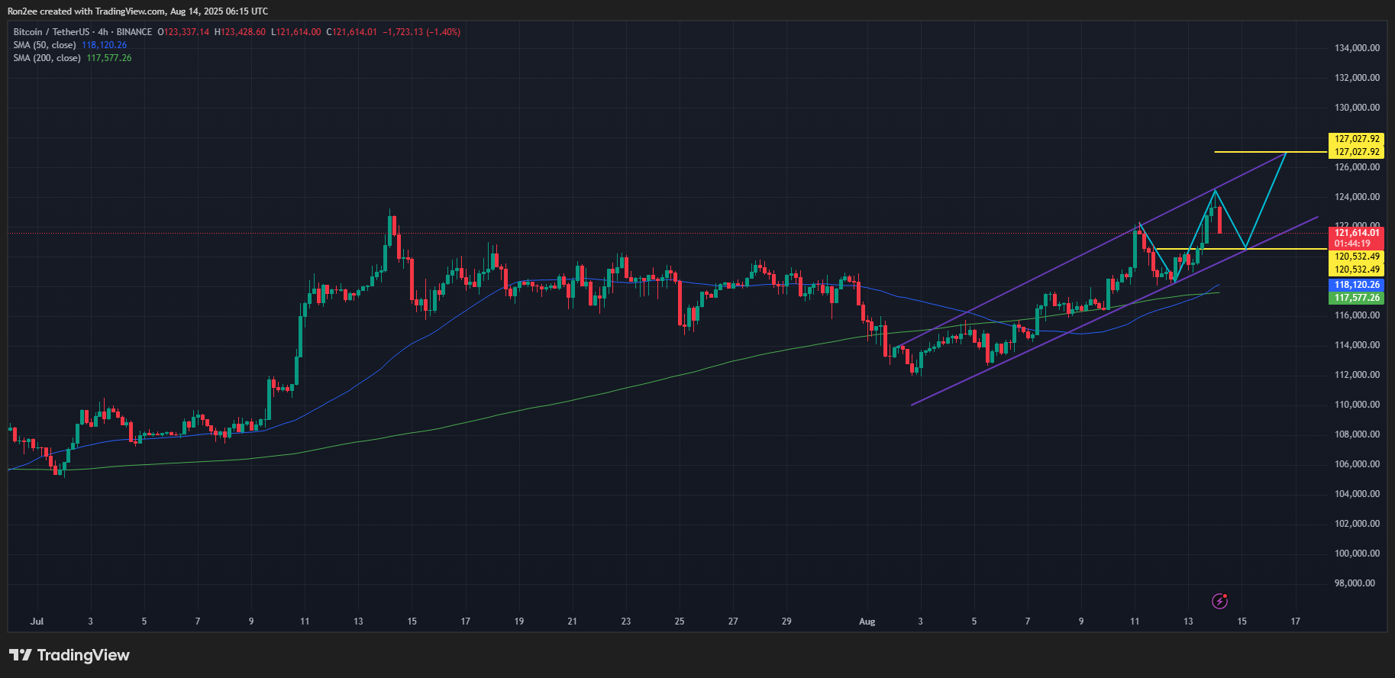Click the blue 118,120.26 value in the legend
The height and width of the screenshot is (678, 1395).
tap(105, 45)
